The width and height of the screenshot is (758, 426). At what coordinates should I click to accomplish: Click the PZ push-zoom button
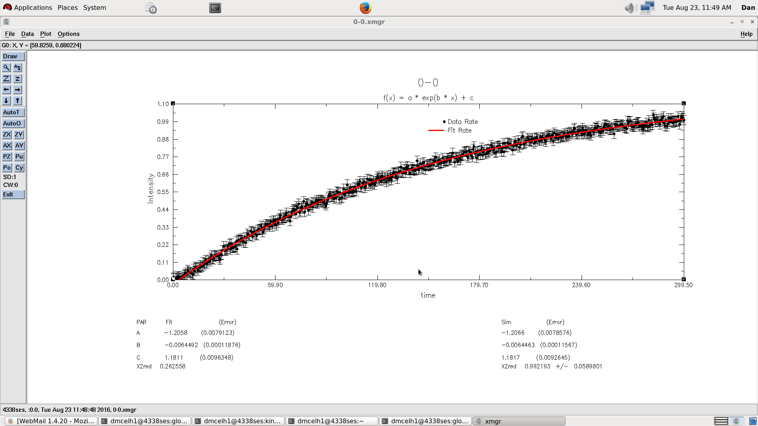pos(7,157)
